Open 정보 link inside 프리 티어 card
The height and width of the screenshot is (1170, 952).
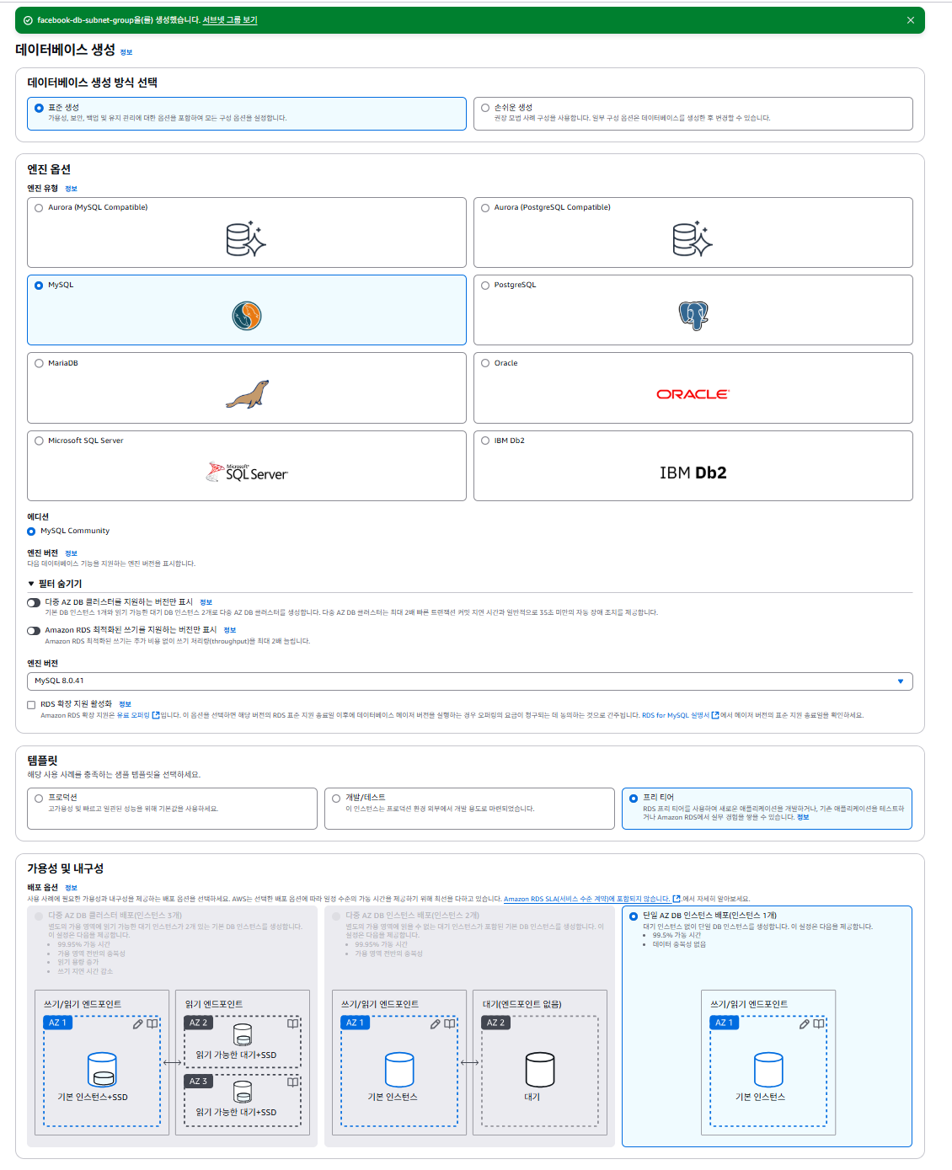point(803,818)
